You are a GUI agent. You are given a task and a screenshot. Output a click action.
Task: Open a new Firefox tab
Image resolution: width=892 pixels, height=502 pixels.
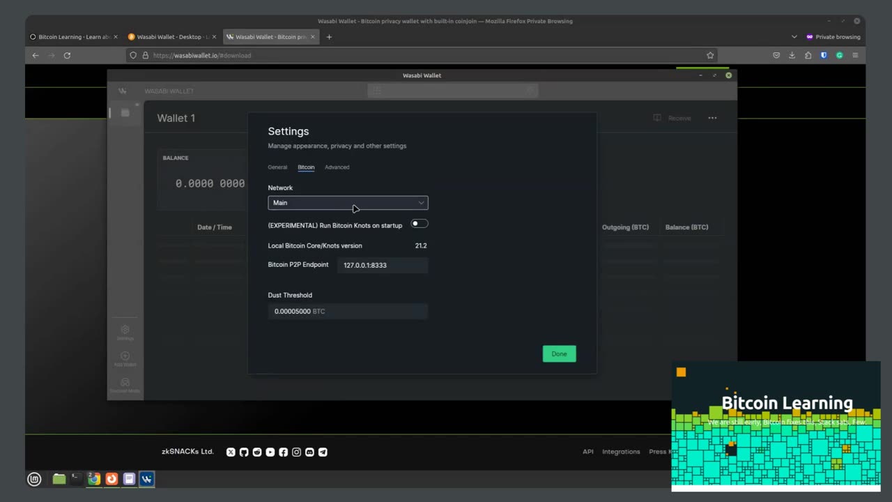[329, 37]
